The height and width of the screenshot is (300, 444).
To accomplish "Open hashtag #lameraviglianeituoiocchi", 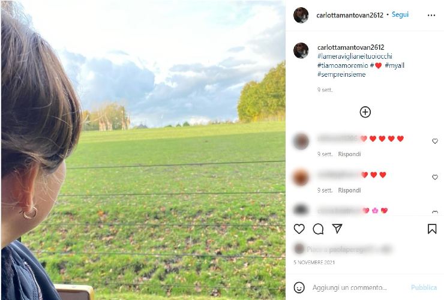I will 355,56.
